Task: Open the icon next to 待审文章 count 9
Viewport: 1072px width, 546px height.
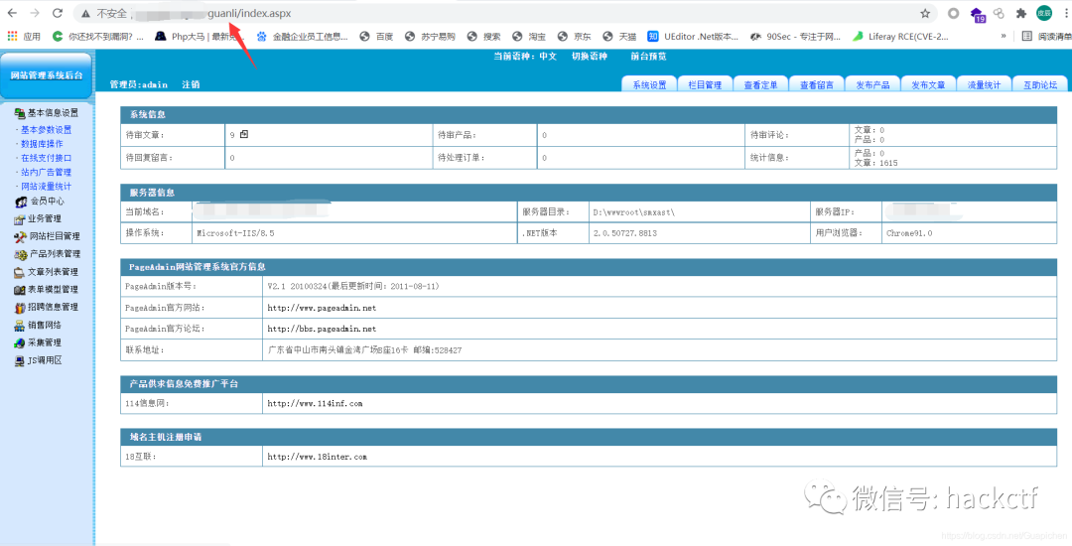Action: pyautogui.click(x=244, y=135)
